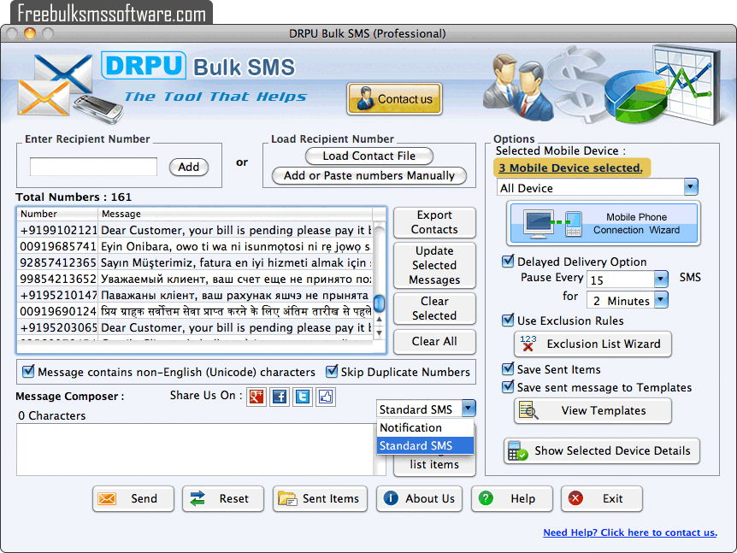
Task: Select row with number +9195203065
Action: (195, 327)
